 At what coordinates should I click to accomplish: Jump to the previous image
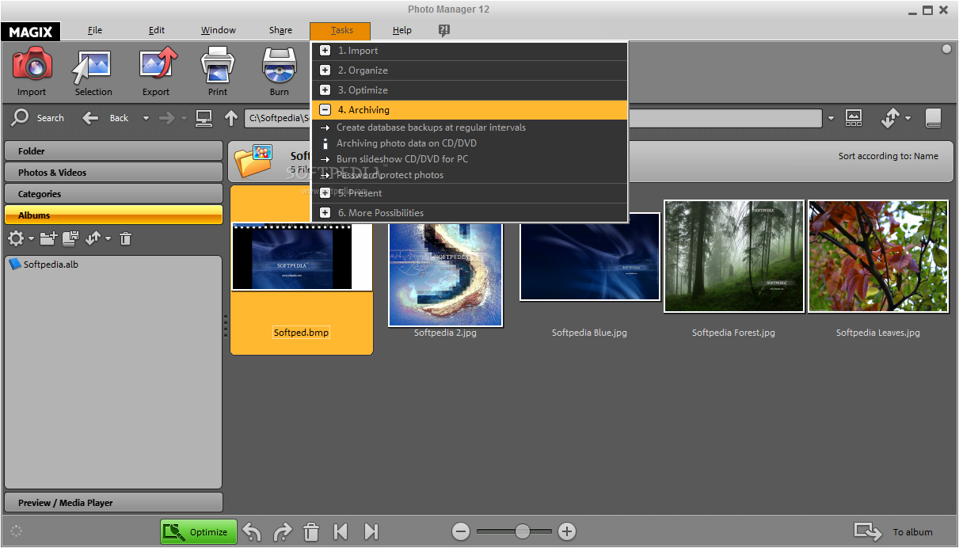[x=341, y=531]
